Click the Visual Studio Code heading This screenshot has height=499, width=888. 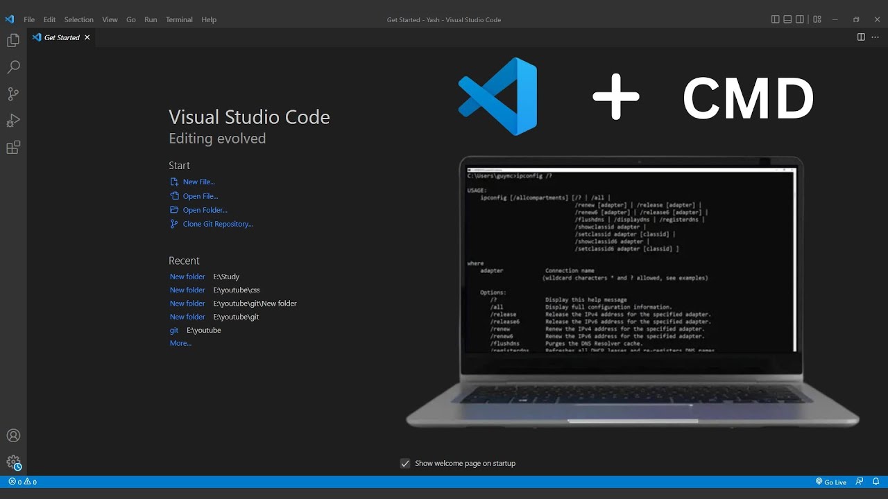pyautogui.click(x=249, y=117)
